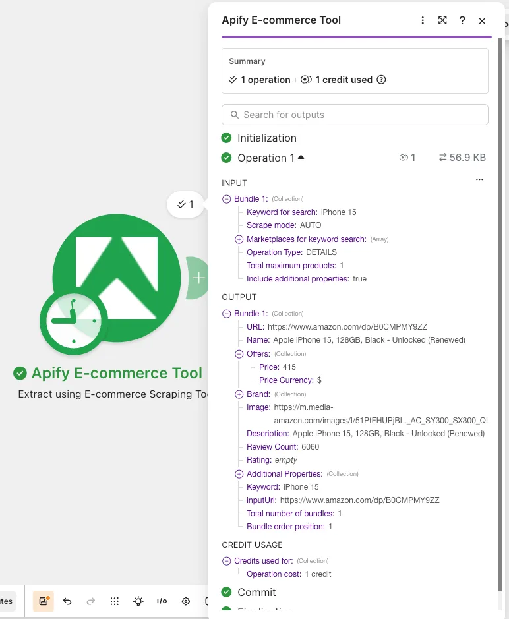Collapse the INPUT Bundle 1 collection
This screenshot has height=619, width=509.
click(x=227, y=199)
